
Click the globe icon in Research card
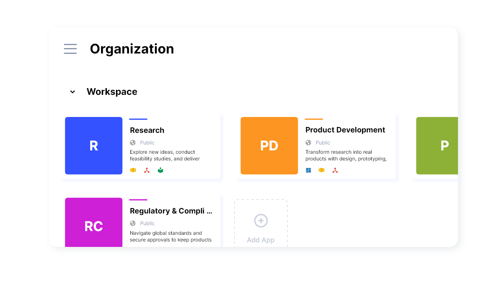(133, 142)
